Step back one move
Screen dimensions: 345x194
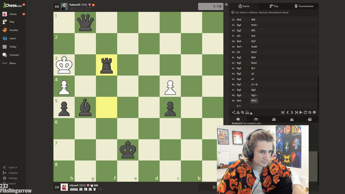tap(287, 113)
